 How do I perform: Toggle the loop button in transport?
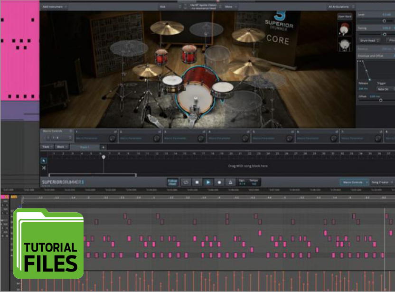coord(186,182)
